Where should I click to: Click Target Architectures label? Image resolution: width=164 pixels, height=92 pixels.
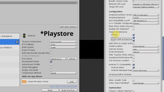coord(118,32)
